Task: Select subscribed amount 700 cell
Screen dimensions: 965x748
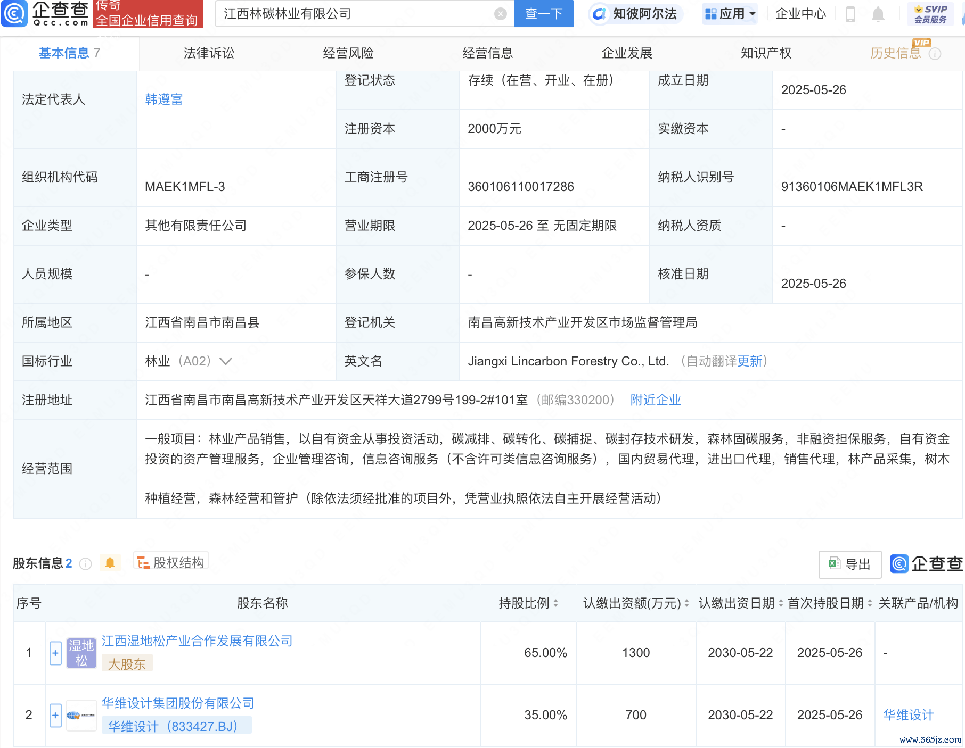Action: point(636,715)
